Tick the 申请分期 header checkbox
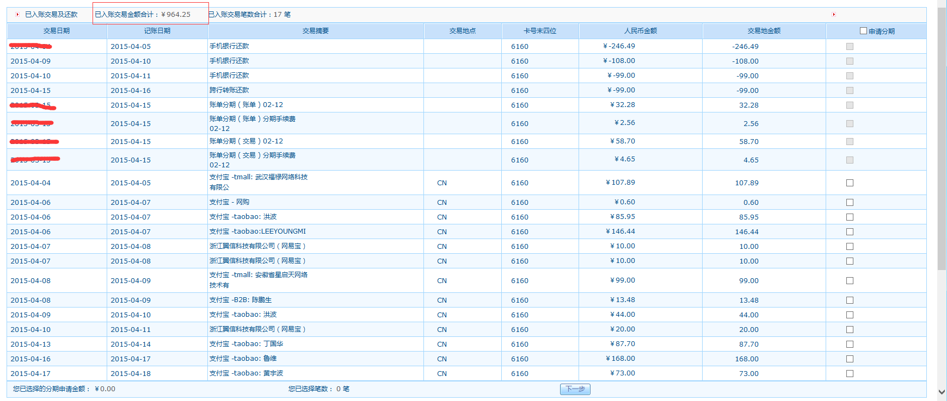The image size is (947, 401). (x=863, y=31)
